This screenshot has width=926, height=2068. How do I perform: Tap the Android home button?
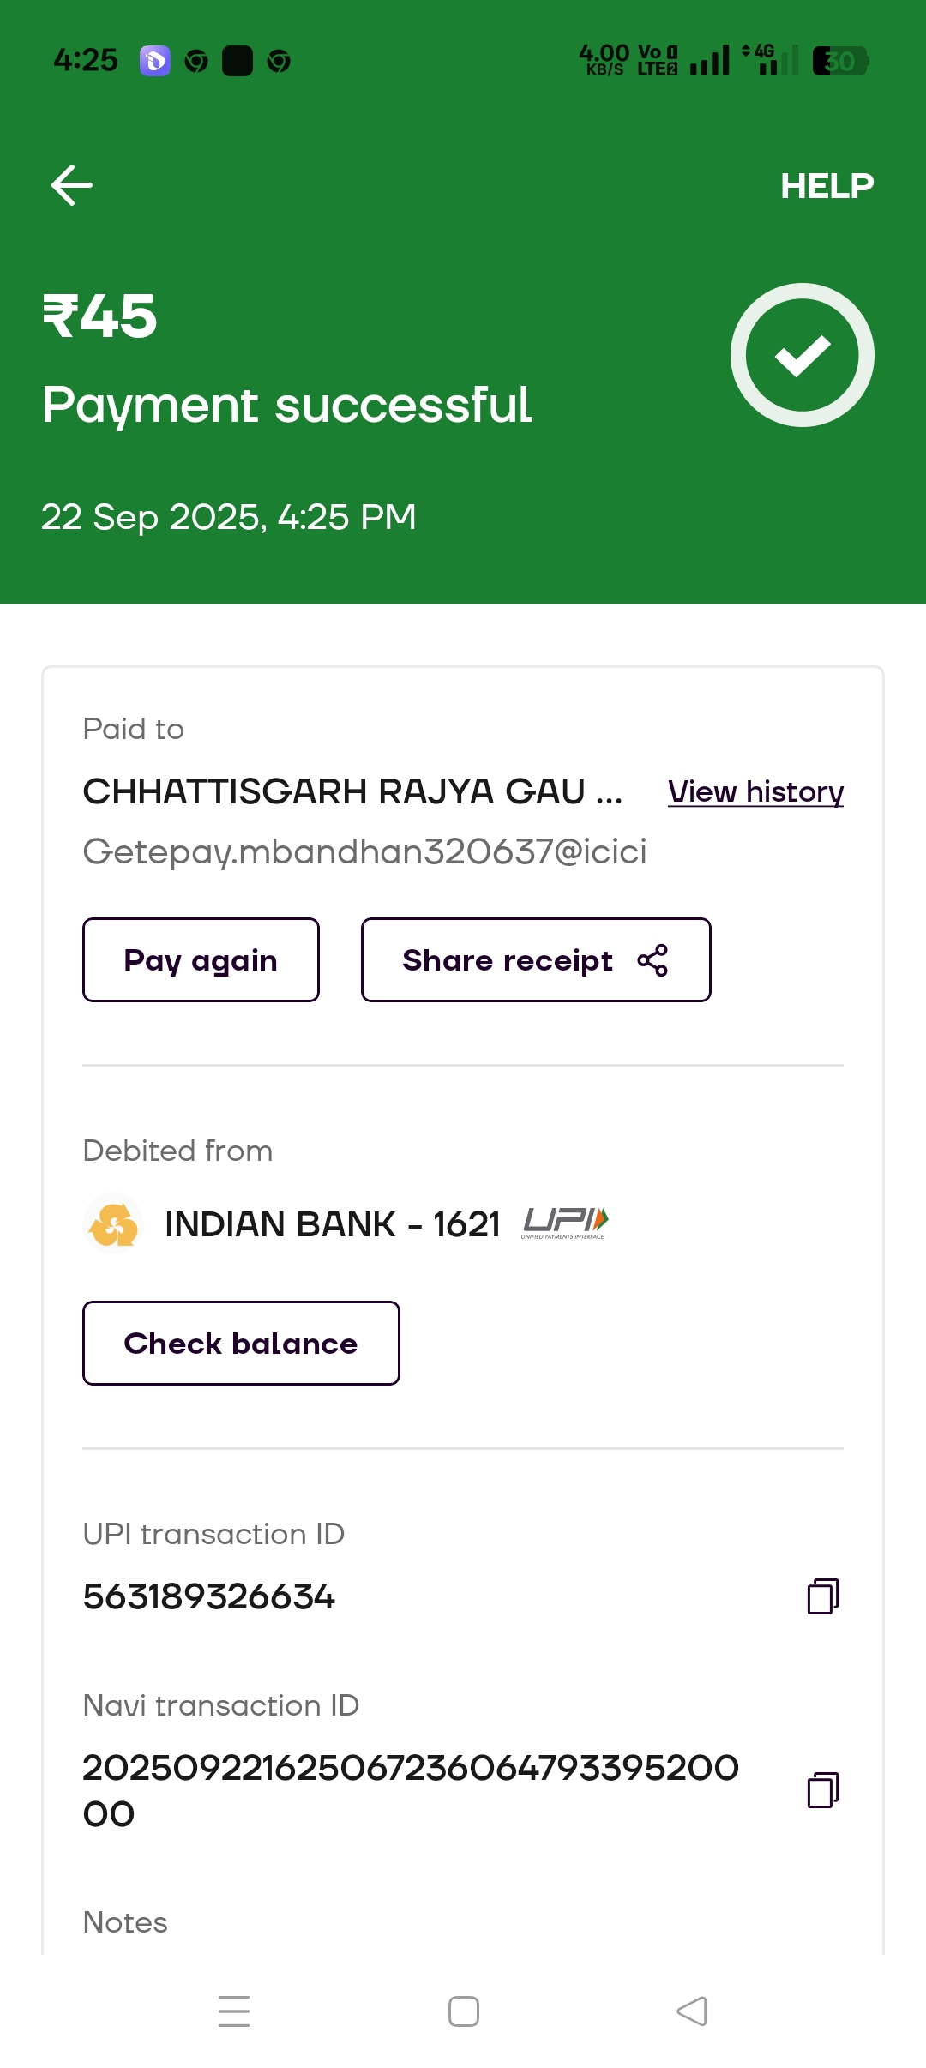pyautogui.click(x=464, y=2011)
